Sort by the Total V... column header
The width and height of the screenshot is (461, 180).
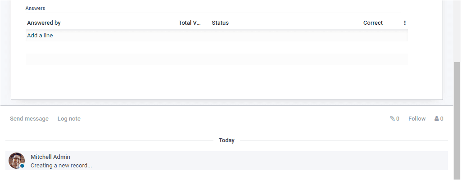189,23
